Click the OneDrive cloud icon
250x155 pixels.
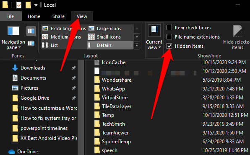[12, 152]
